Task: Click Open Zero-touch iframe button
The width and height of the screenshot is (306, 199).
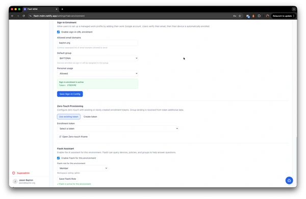Action: [x=73, y=137]
